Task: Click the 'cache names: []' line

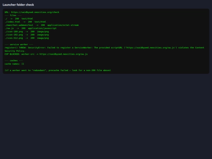Action: point(14,64)
